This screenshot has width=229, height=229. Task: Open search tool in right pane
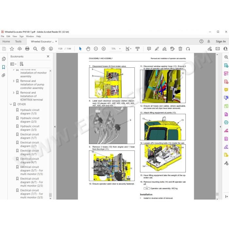[x=226, y=57]
